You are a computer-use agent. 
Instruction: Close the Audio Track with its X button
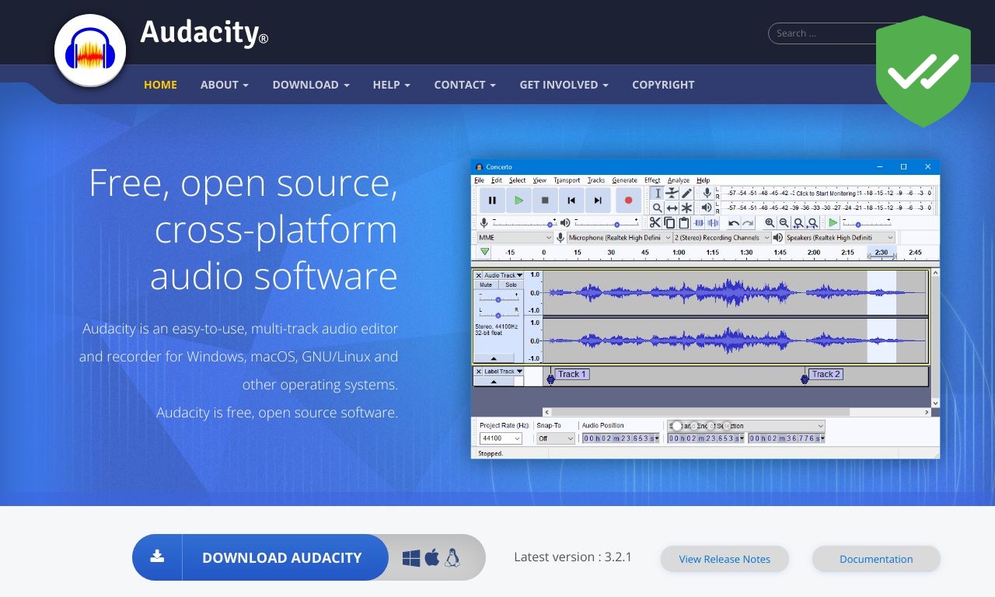pos(479,275)
